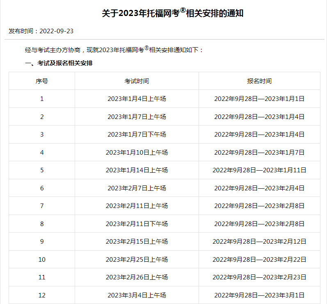
Task: Click registration period ending 2023年2月23日
Action: pos(259,277)
